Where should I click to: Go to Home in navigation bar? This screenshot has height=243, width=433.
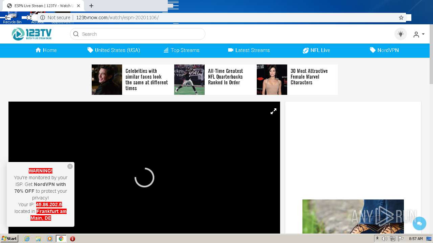[46, 50]
